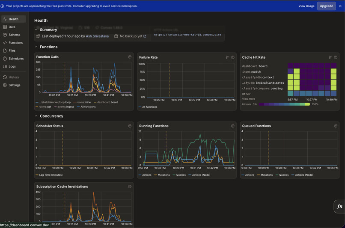This screenshot has width=345, height=228.
Task: Toggle dashboard:board legend in Function Calls
Action: coord(106,102)
